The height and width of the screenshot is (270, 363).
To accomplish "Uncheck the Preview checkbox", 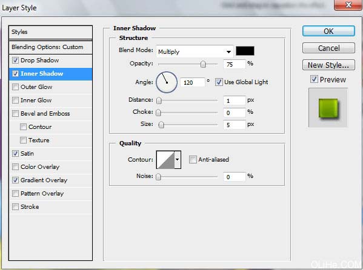I will (314, 79).
